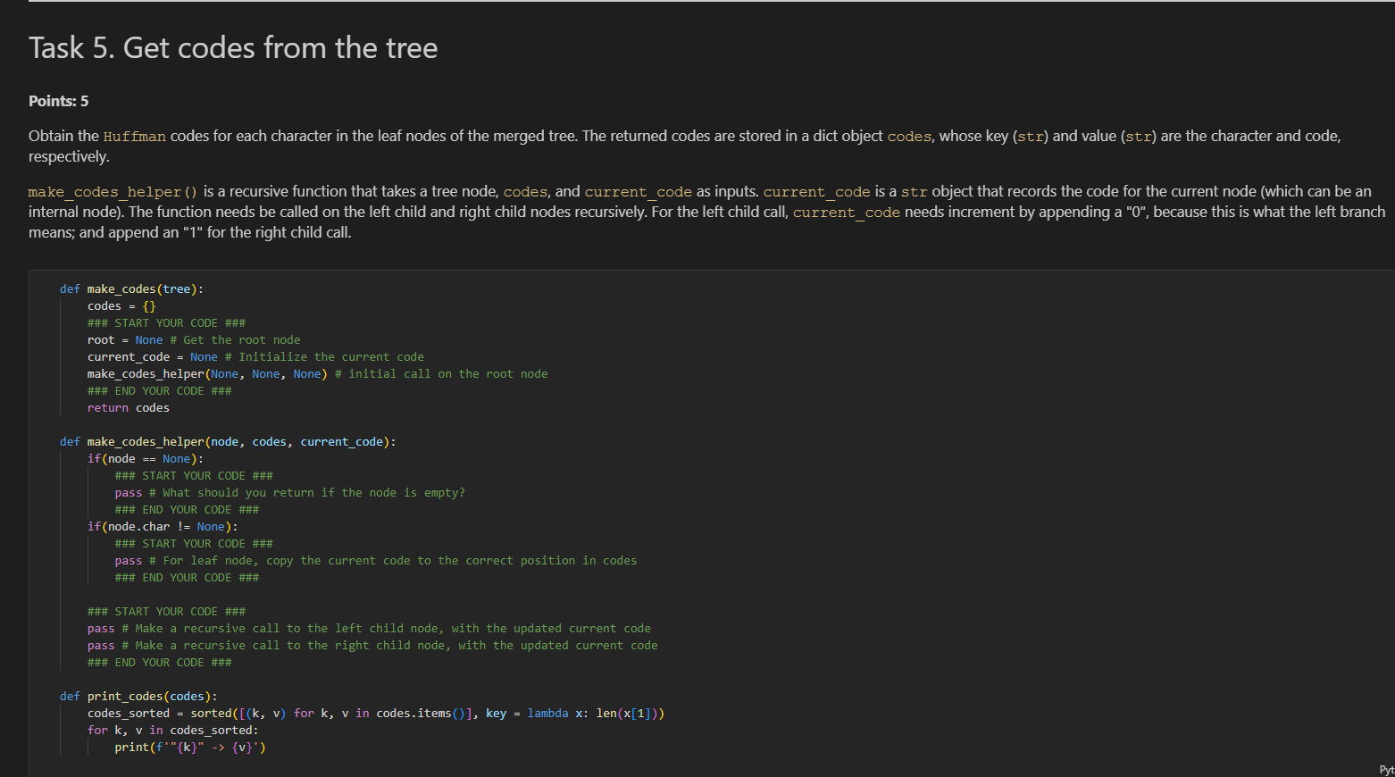Click the return codes statement
Screen dimensions: 1395x777
128,407
